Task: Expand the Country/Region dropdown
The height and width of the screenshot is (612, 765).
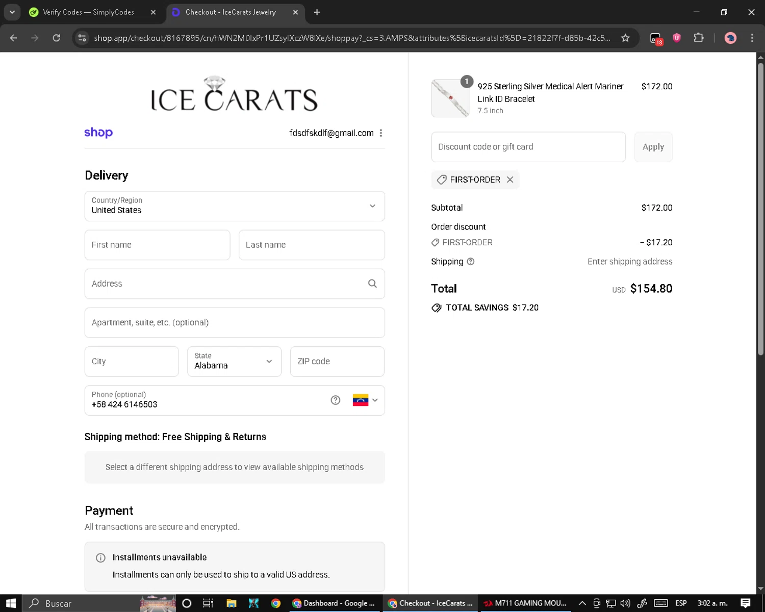Action: click(x=235, y=206)
